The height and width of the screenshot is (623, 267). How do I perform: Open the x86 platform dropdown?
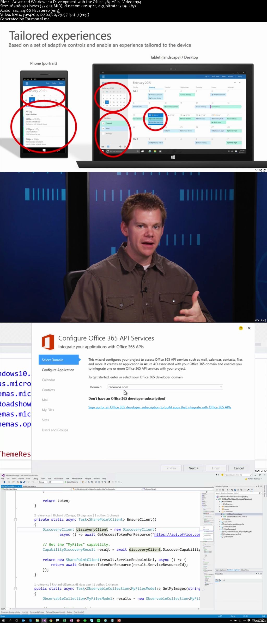coord(56,482)
